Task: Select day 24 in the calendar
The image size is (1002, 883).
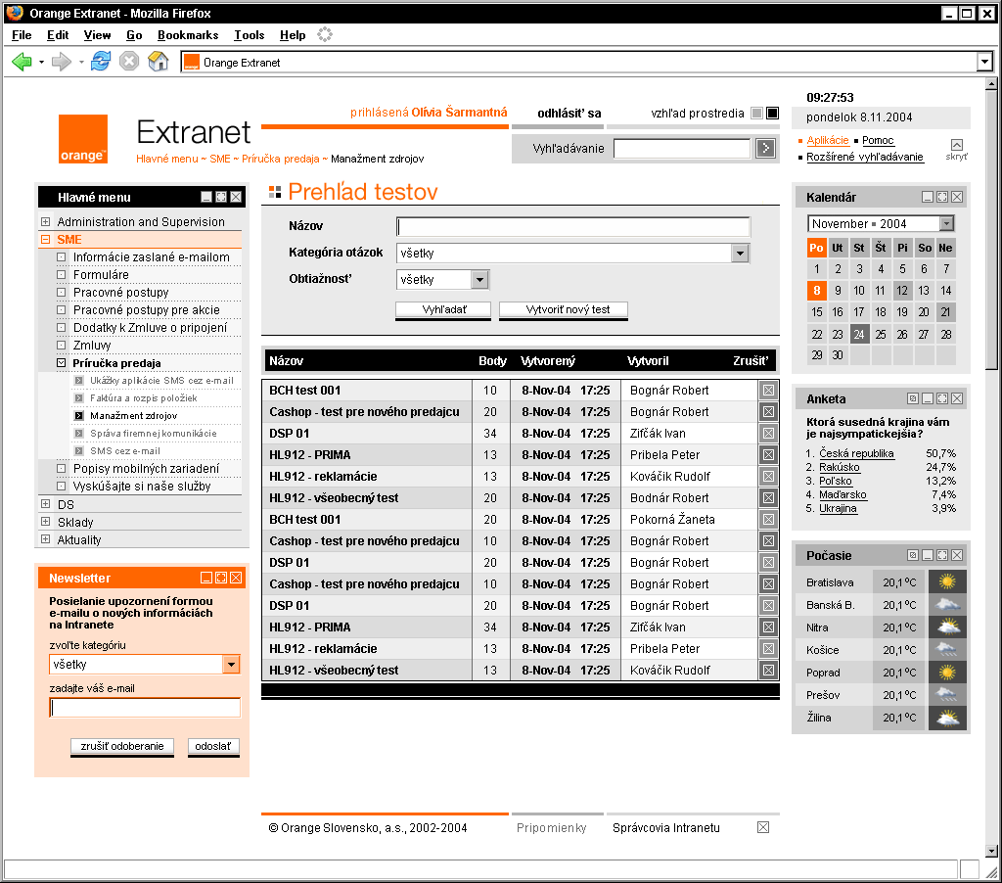Action: pos(859,335)
